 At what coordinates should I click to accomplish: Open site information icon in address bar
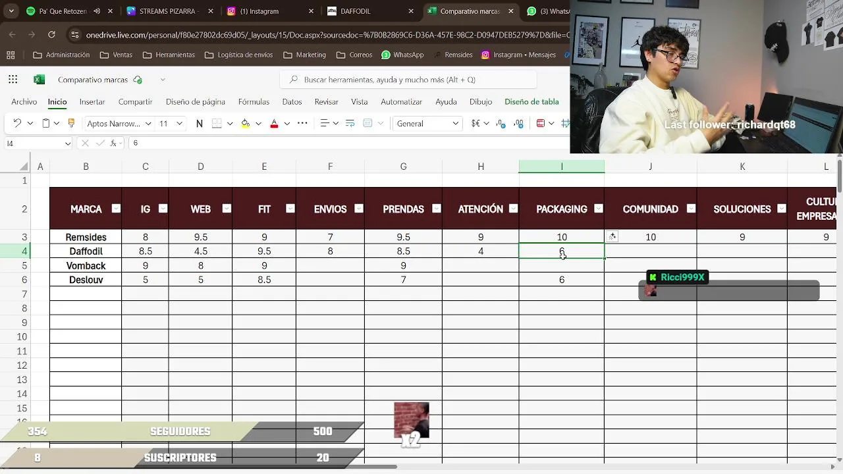click(74, 34)
